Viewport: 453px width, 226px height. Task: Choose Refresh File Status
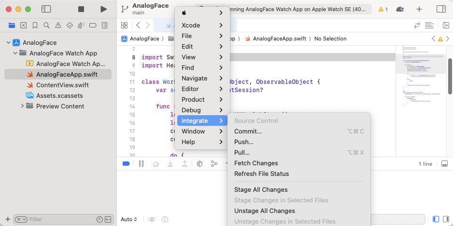(299, 174)
